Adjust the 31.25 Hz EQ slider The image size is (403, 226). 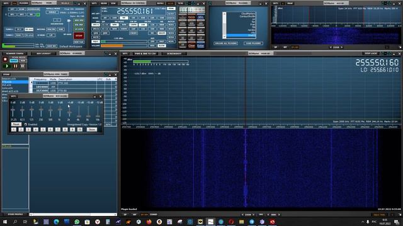click(x=13, y=112)
